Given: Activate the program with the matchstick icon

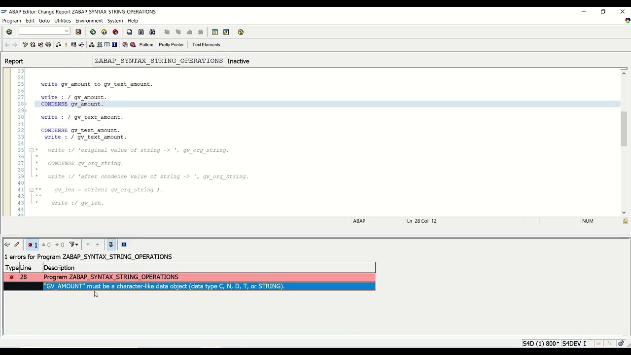Looking at the screenshot, I should (66, 45).
